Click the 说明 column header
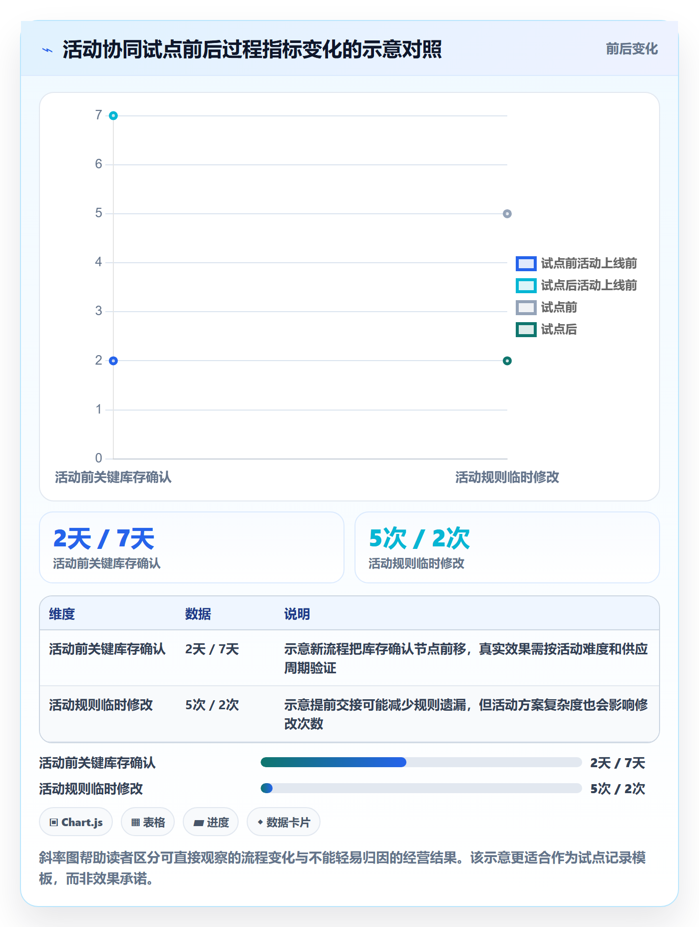 click(x=297, y=614)
